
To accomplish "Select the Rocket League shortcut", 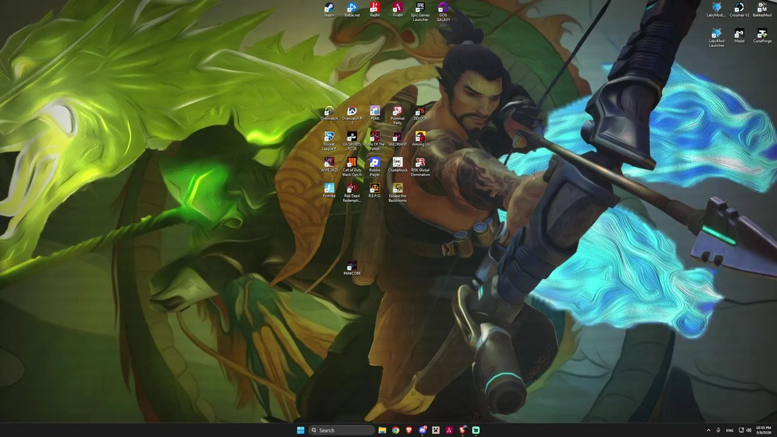I will tap(329, 141).
